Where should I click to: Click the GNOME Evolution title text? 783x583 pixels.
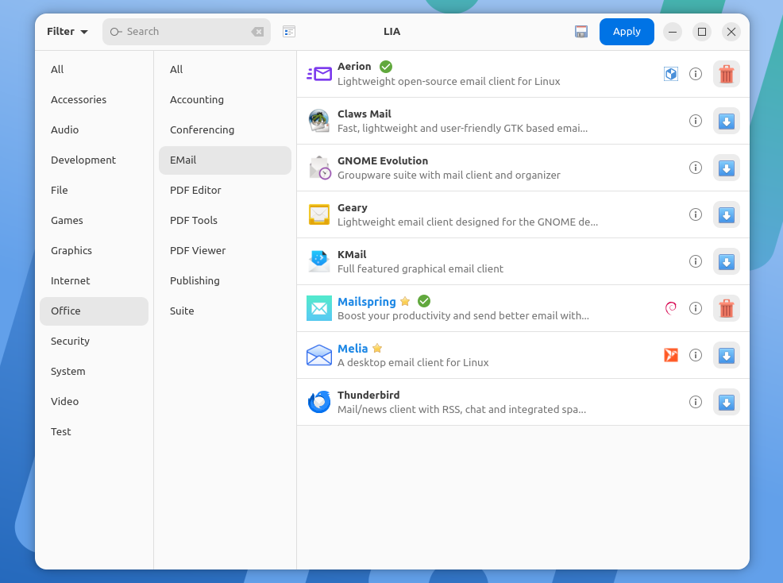383,161
